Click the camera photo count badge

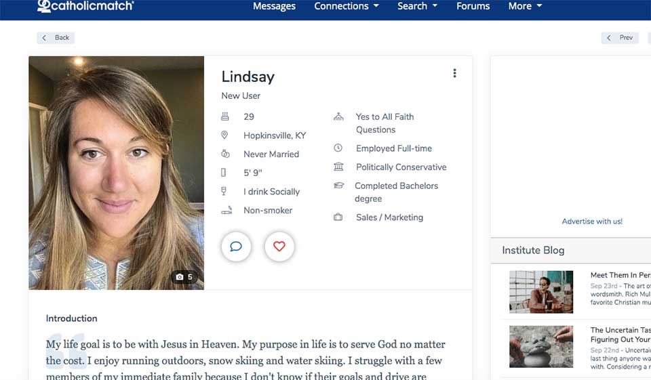[184, 277]
